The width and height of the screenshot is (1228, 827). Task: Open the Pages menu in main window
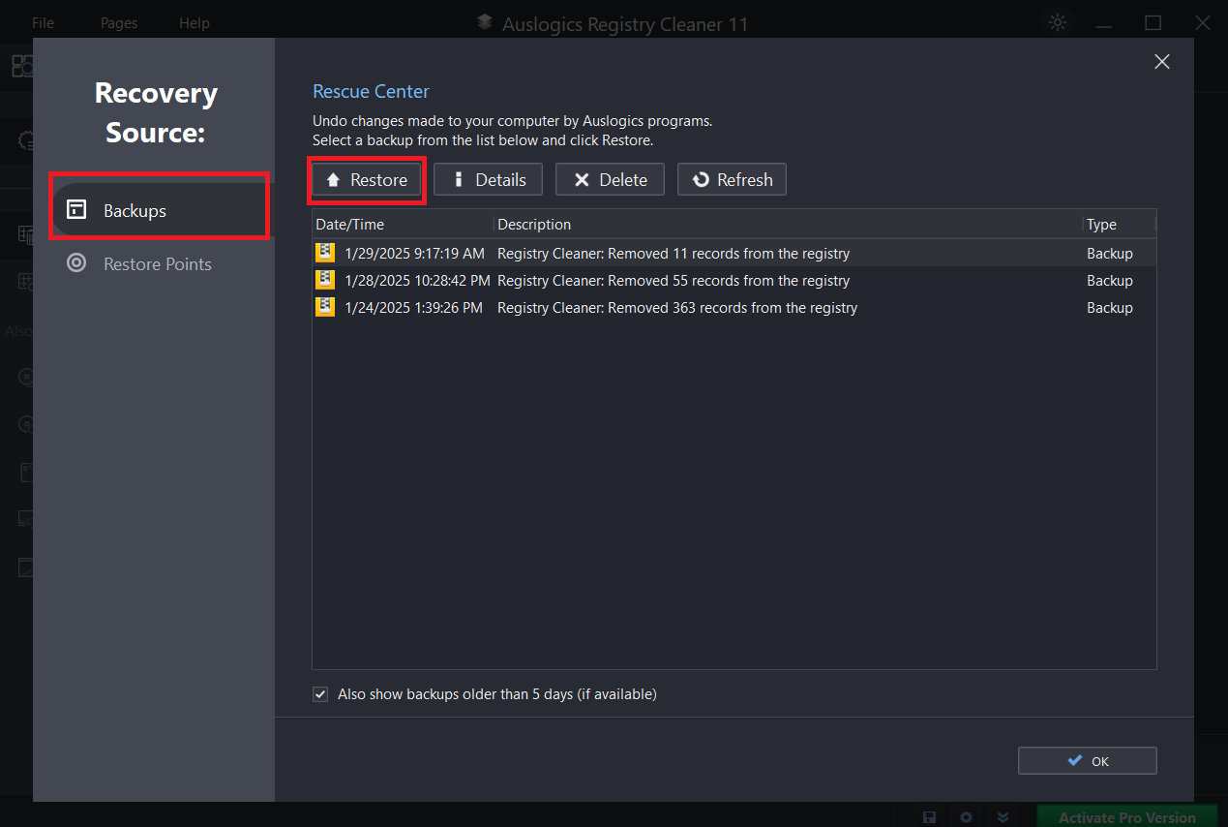[118, 22]
